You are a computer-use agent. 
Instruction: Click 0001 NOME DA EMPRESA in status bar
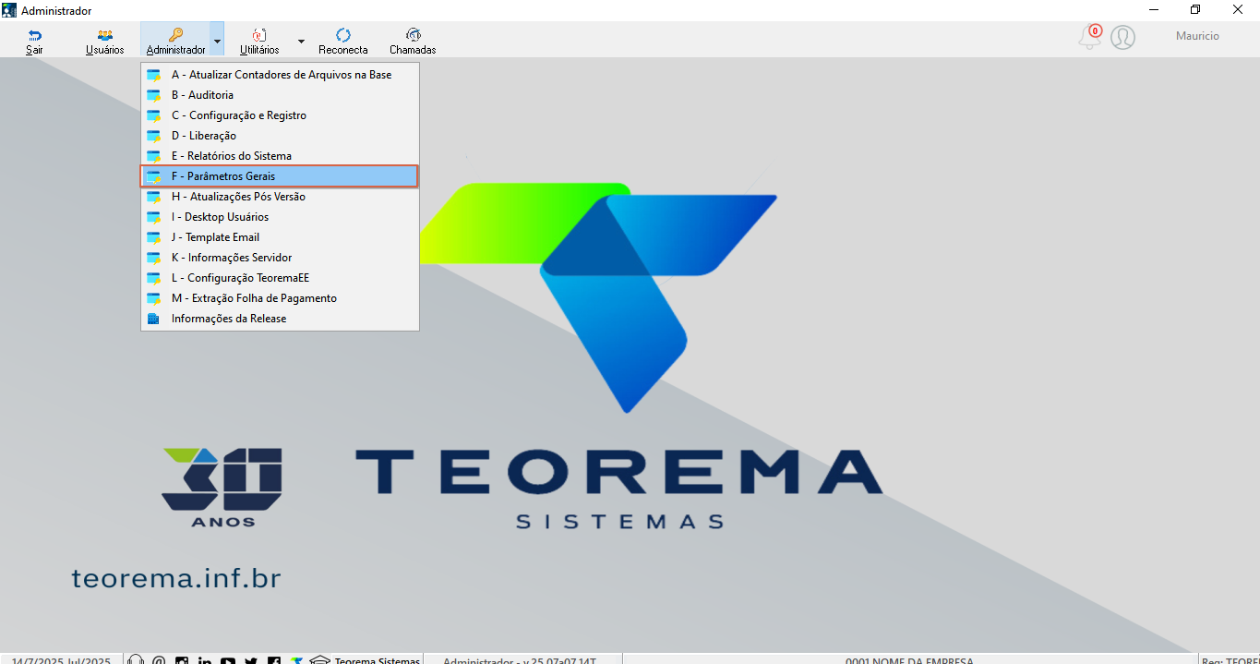click(909, 660)
